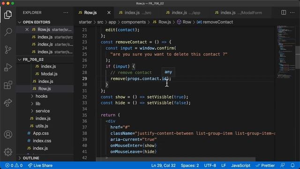This screenshot has width=300, height=169.
Task: Open App.css in the file tree
Action: [41, 133]
